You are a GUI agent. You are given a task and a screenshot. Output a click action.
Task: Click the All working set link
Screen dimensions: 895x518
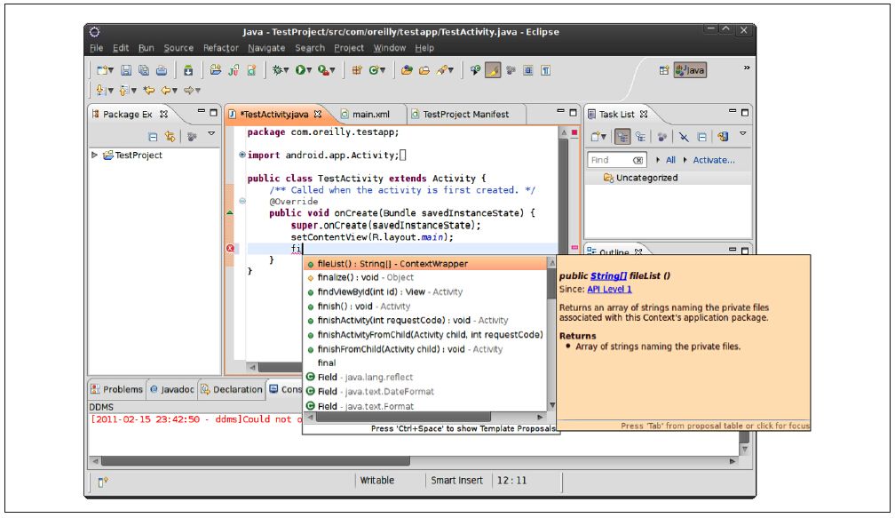click(670, 161)
